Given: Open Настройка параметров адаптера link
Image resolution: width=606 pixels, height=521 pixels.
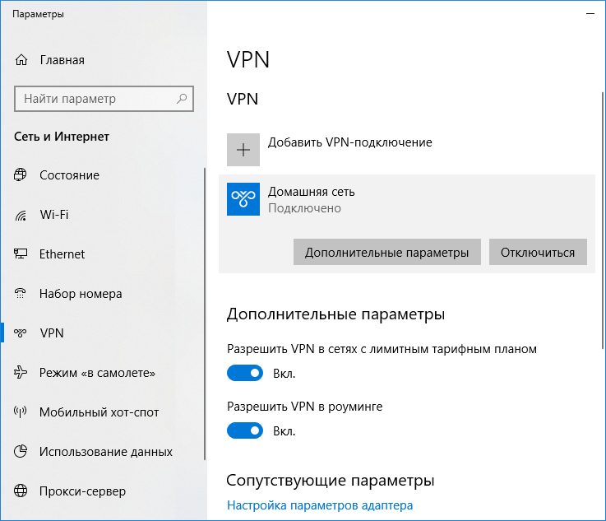Looking at the screenshot, I should click(320, 505).
